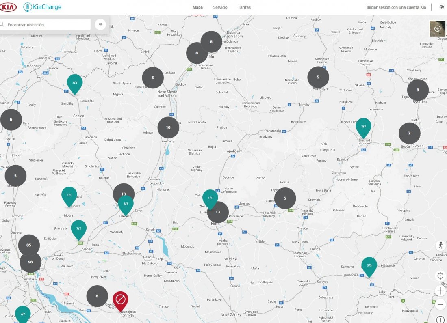Image resolution: width=447 pixels, height=323 pixels.
Task: Select the 2/2 station pin near Žiar nad Hronom
Action: click(x=363, y=127)
